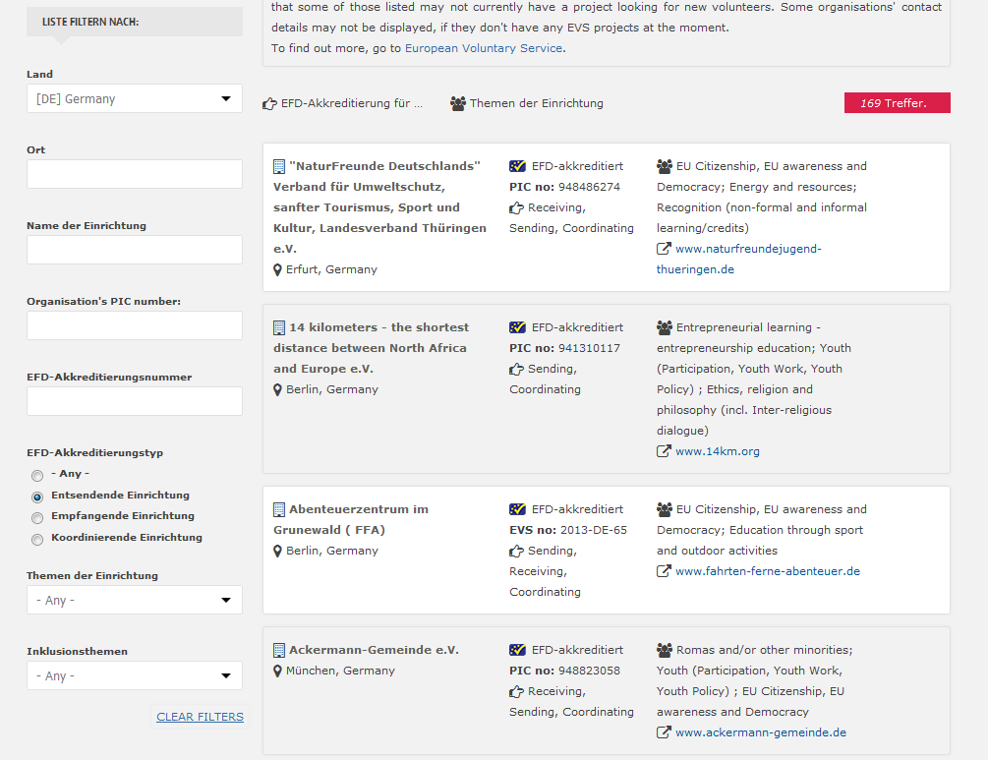Click the building icon next to NaturFreunde Deutschlands
Viewport: 988px width, 760px height.
click(x=278, y=164)
